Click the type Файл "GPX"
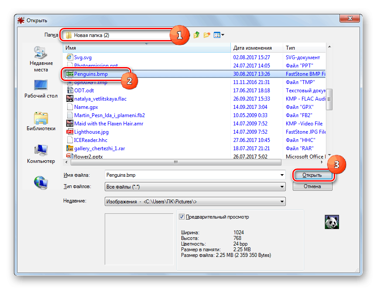This screenshot has height=290, width=377. [x=300, y=107]
